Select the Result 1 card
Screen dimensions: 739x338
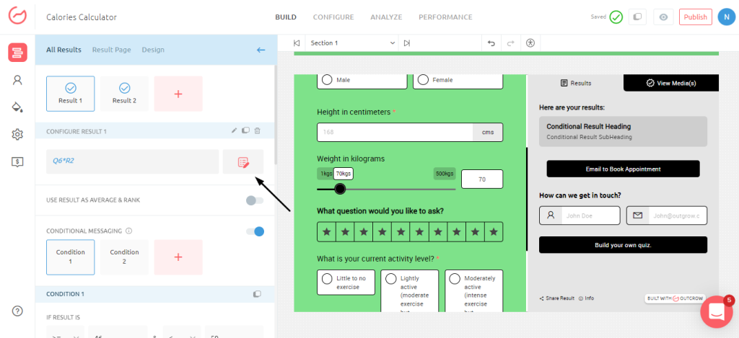click(70, 94)
